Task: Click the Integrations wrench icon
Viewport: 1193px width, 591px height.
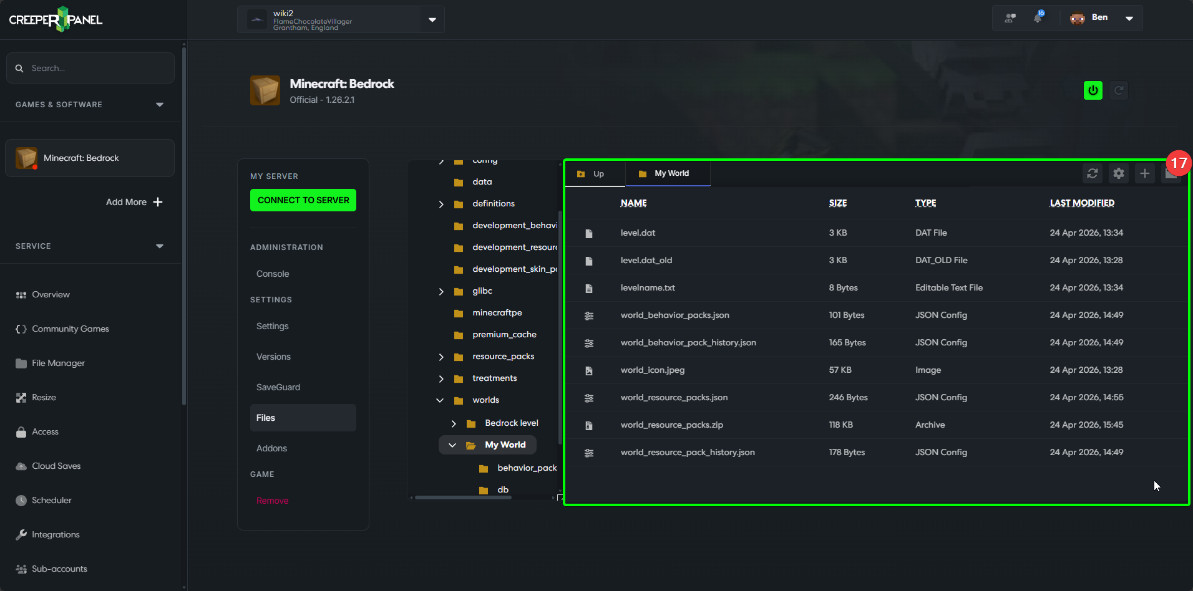Action: pyautogui.click(x=21, y=535)
